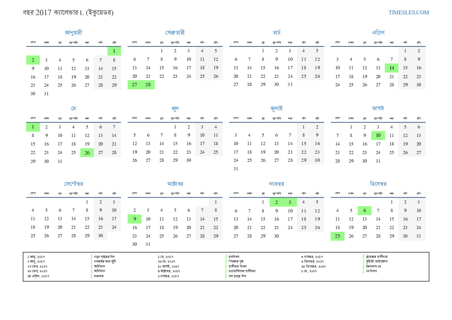Click the calendar title বছর 2017 ক্যালেন্ডার

point(68,13)
